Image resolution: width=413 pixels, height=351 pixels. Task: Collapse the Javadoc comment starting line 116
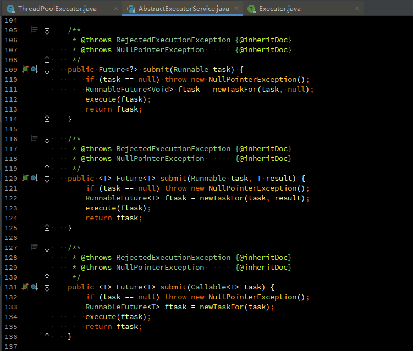(47, 139)
